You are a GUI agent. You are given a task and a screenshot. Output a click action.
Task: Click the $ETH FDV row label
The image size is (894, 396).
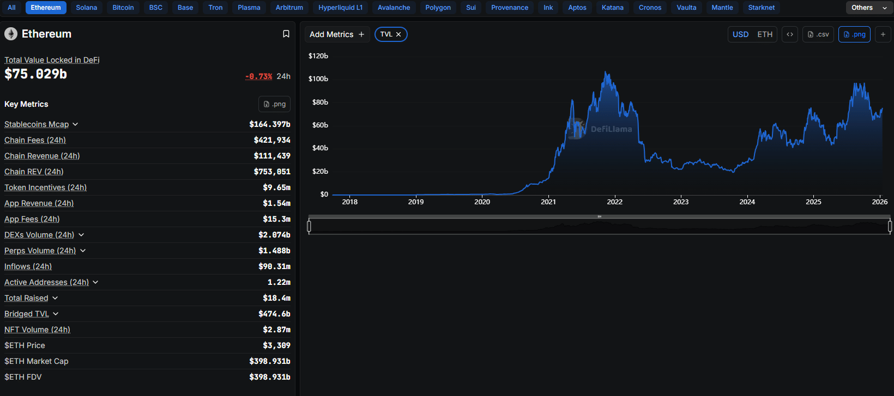pyautogui.click(x=23, y=377)
